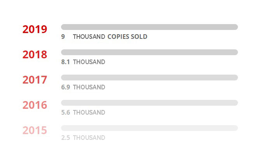This screenshot has height=150, width=264.
Task: Click the '2.5' value text
Action: [65, 138]
